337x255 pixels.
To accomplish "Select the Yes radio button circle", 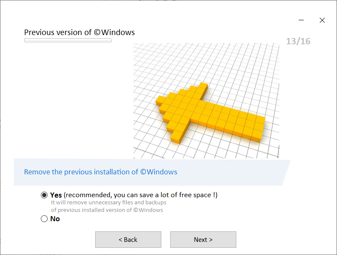I will pyautogui.click(x=44, y=195).
